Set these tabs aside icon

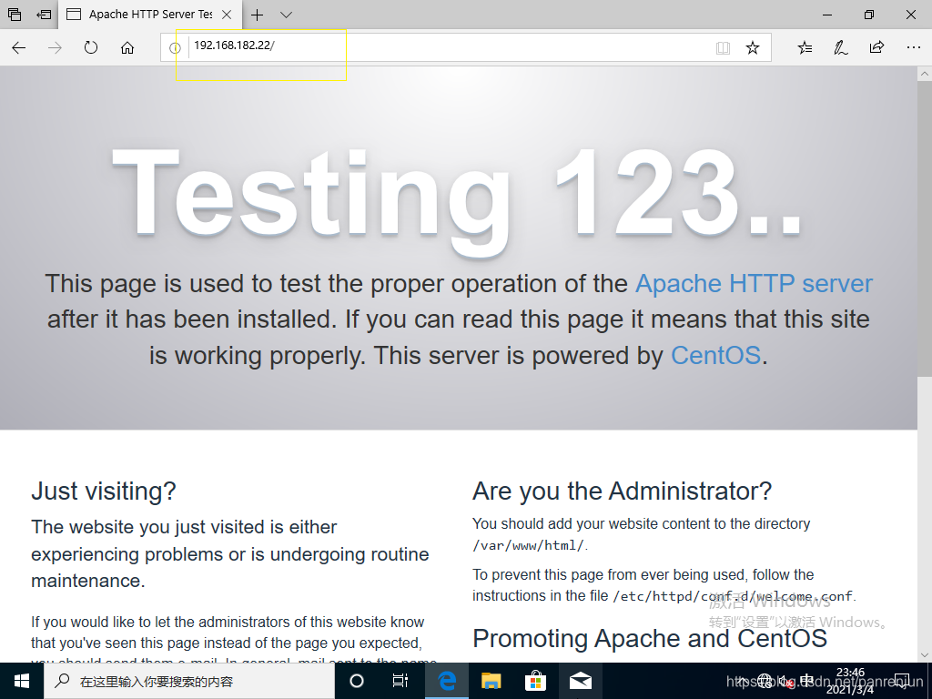[44, 15]
